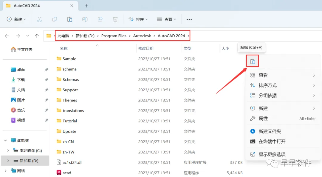The height and width of the screenshot is (177, 322).
Task: Collapse the 此电脑 tree node
Action: tap(6, 140)
